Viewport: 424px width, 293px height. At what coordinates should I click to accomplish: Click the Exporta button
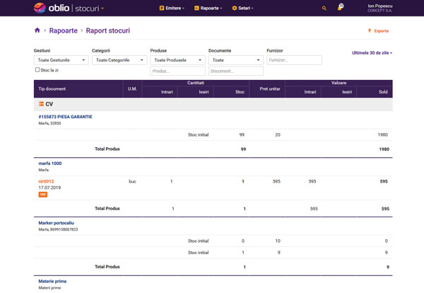click(378, 31)
